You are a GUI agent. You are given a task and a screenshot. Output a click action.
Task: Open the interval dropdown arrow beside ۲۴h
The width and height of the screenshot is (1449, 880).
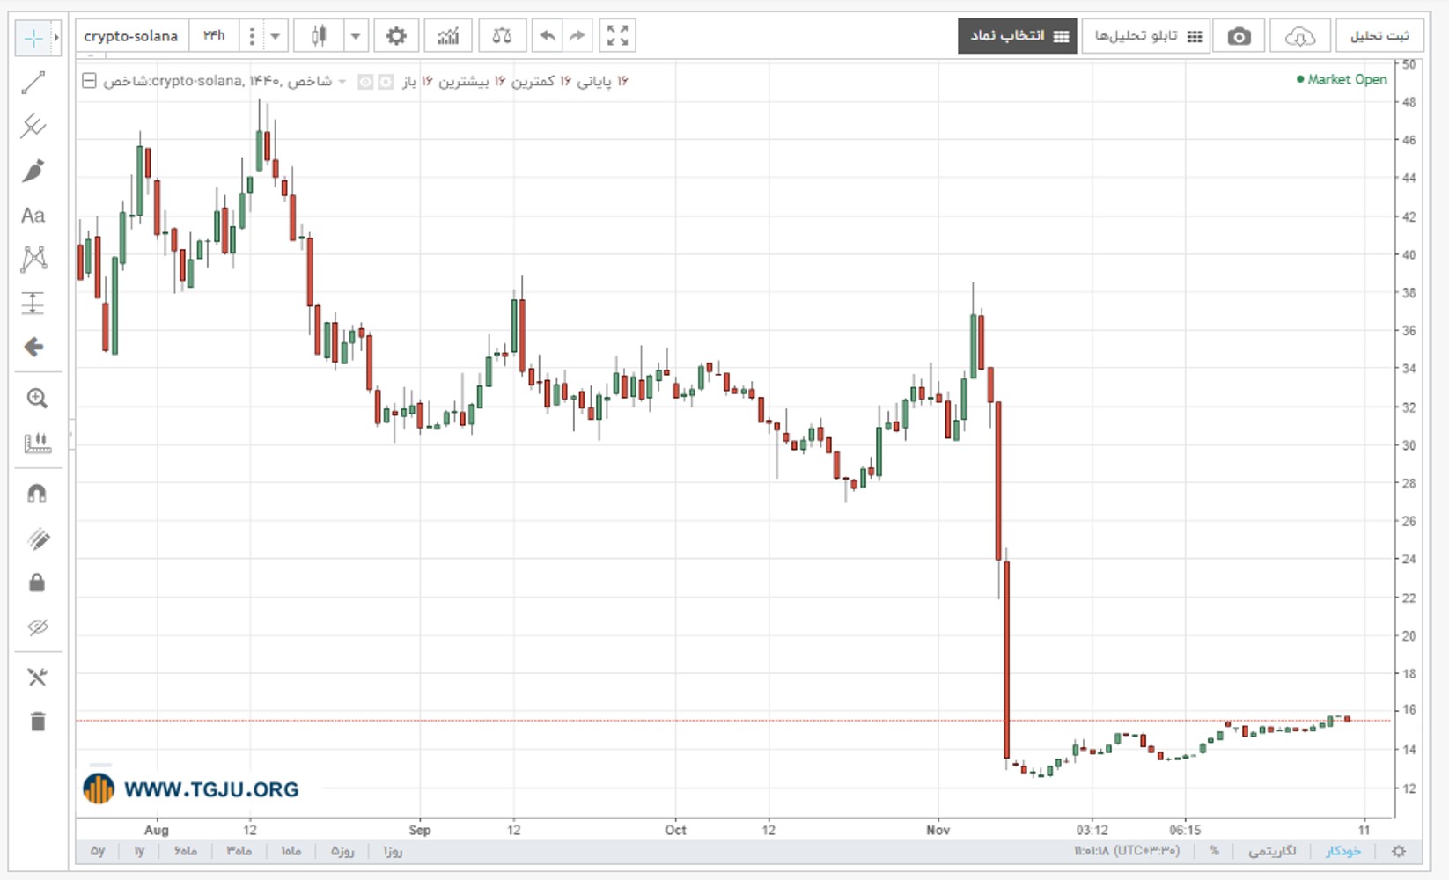275,36
